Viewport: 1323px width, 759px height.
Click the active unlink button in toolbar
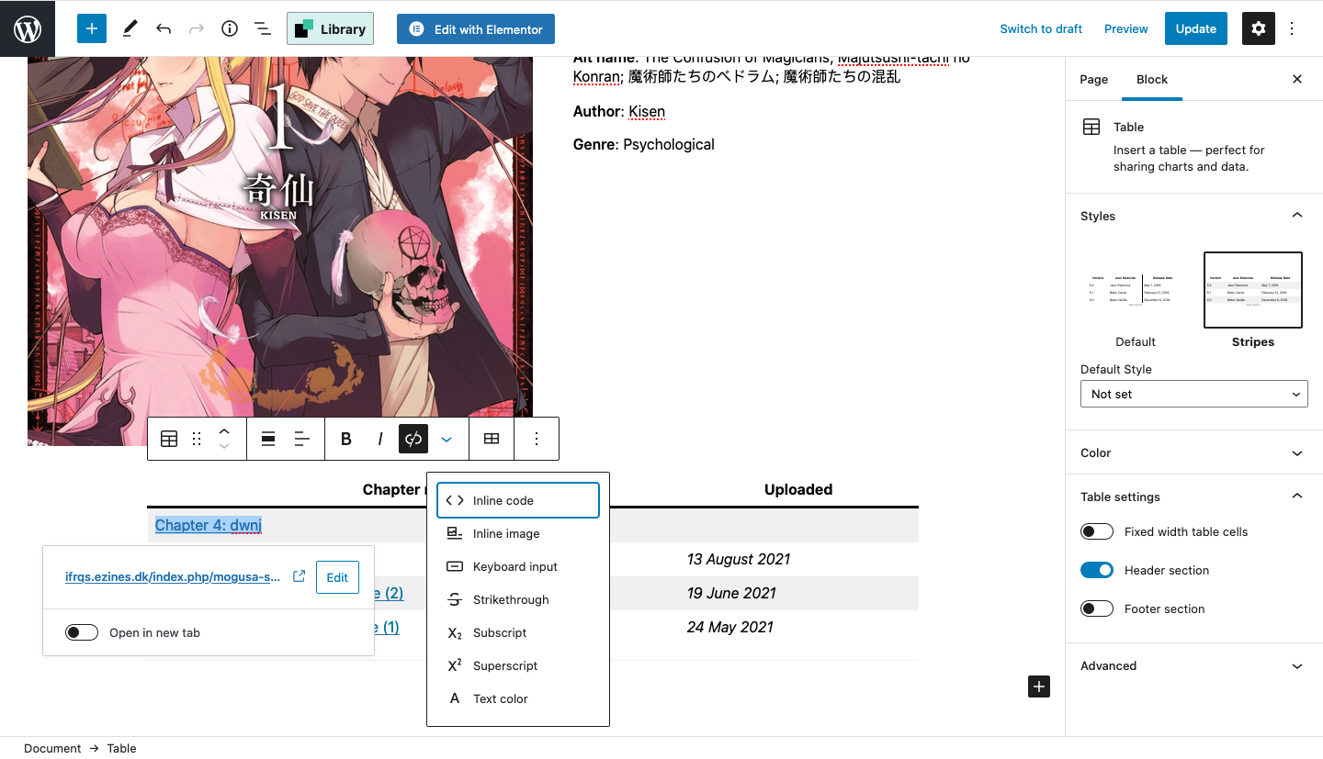413,439
